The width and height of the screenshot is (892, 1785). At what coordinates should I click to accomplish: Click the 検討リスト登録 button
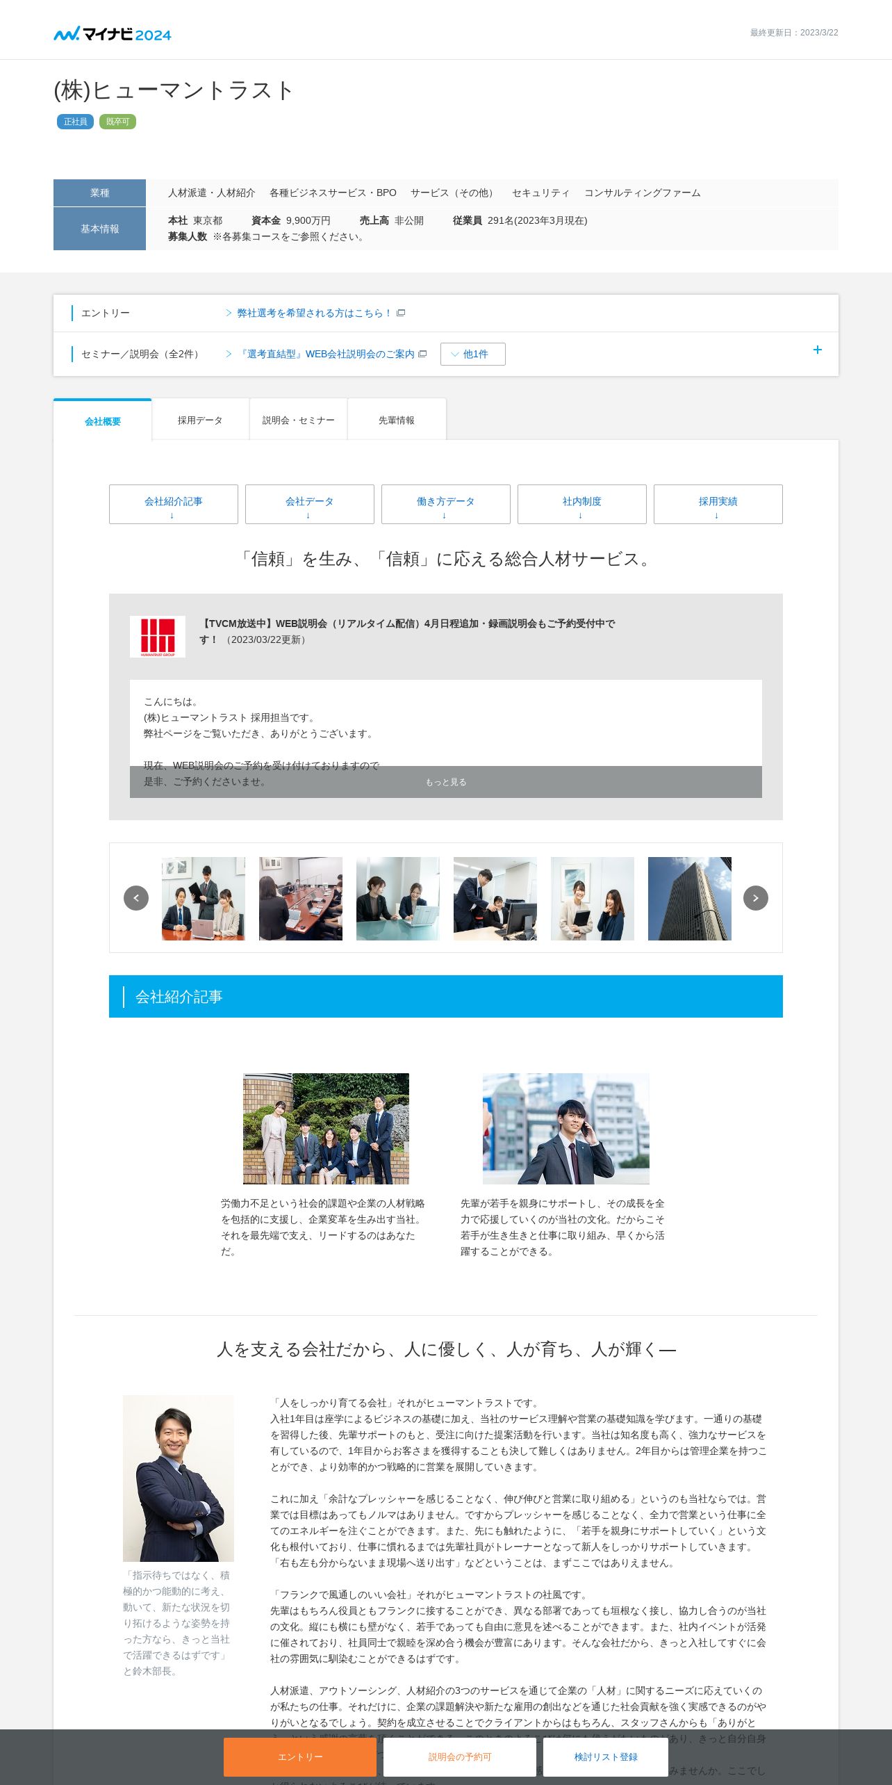pyautogui.click(x=606, y=1757)
